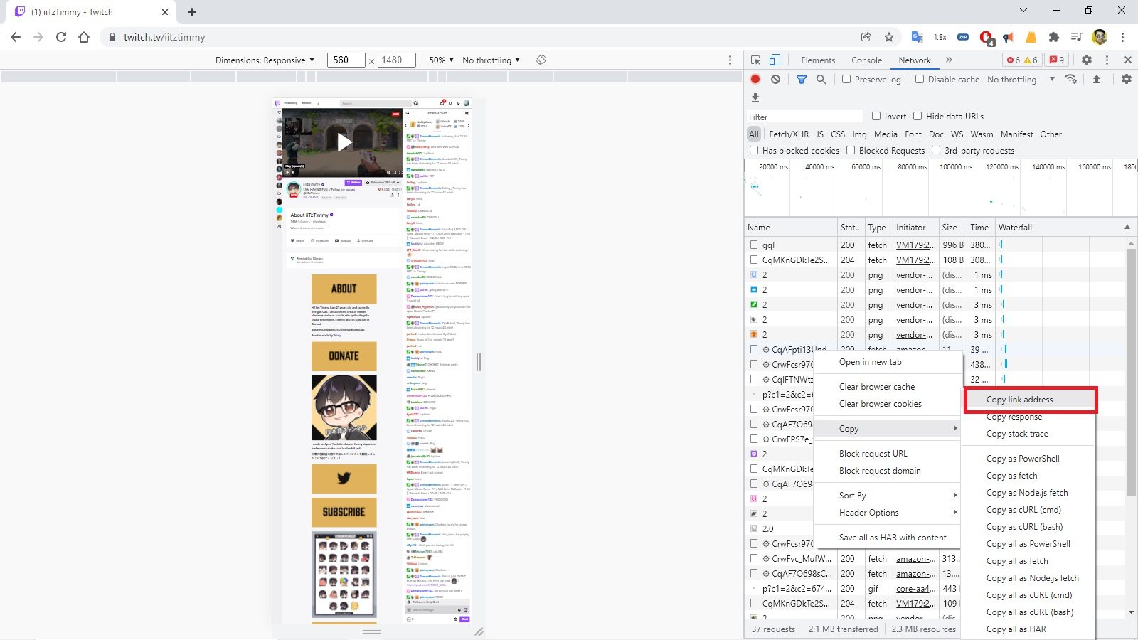Check the Invert filter checkbox
Image resolution: width=1138 pixels, height=640 pixels.
[876, 116]
